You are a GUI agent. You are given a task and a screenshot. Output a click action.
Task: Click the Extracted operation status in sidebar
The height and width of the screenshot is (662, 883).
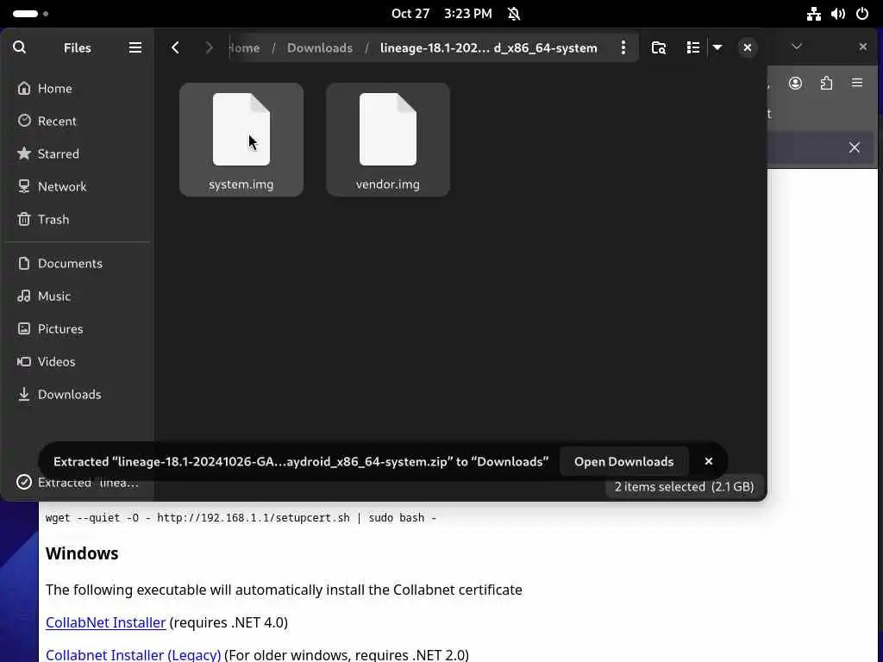click(78, 483)
